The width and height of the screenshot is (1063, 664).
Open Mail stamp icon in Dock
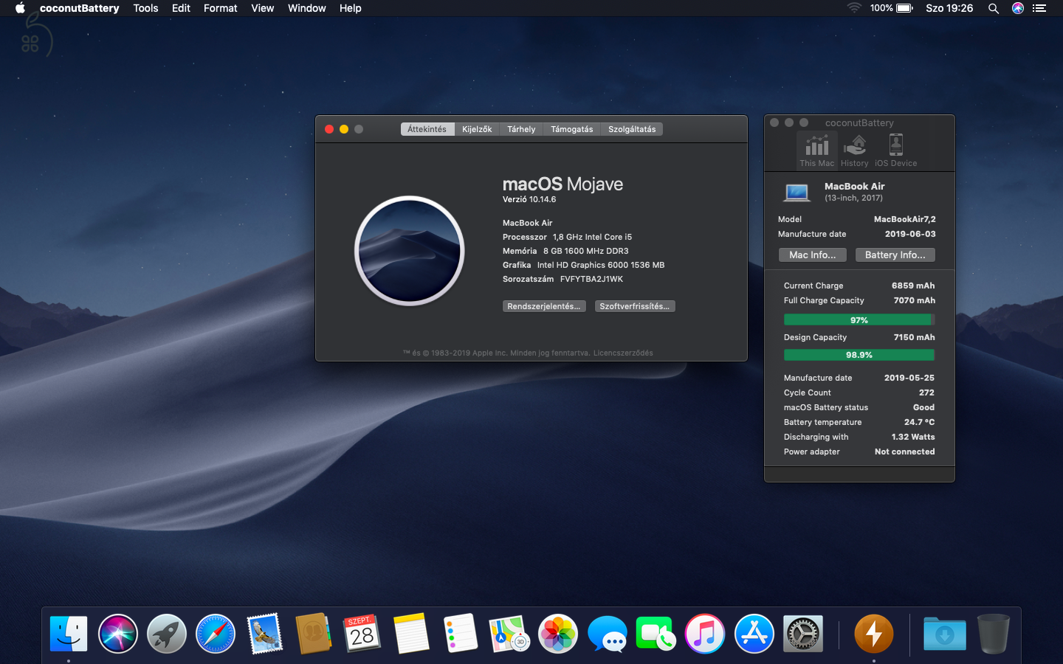pyautogui.click(x=264, y=634)
